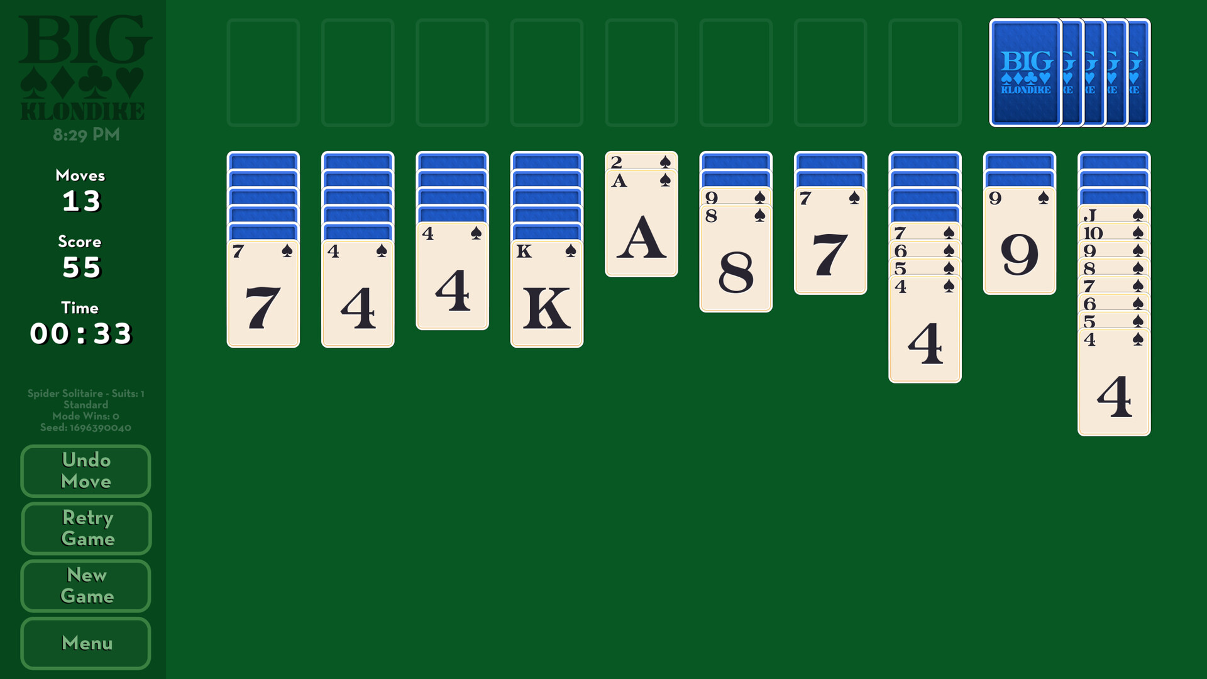1207x679 pixels.
Task: Click the stock pile draw area
Action: (1069, 70)
